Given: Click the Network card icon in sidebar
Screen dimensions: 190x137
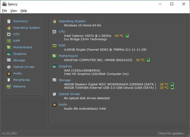Looking at the screenshot, I should click(9, 87).
